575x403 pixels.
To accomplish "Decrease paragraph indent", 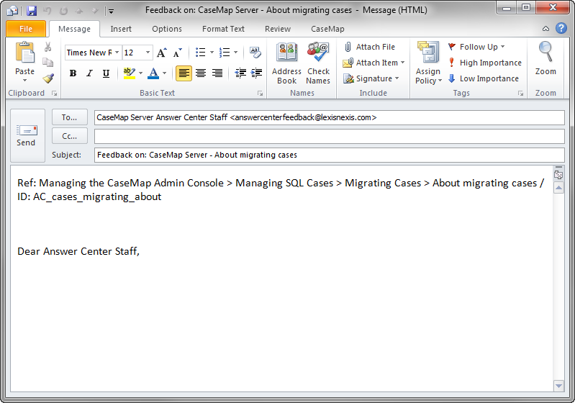I will [240, 73].
